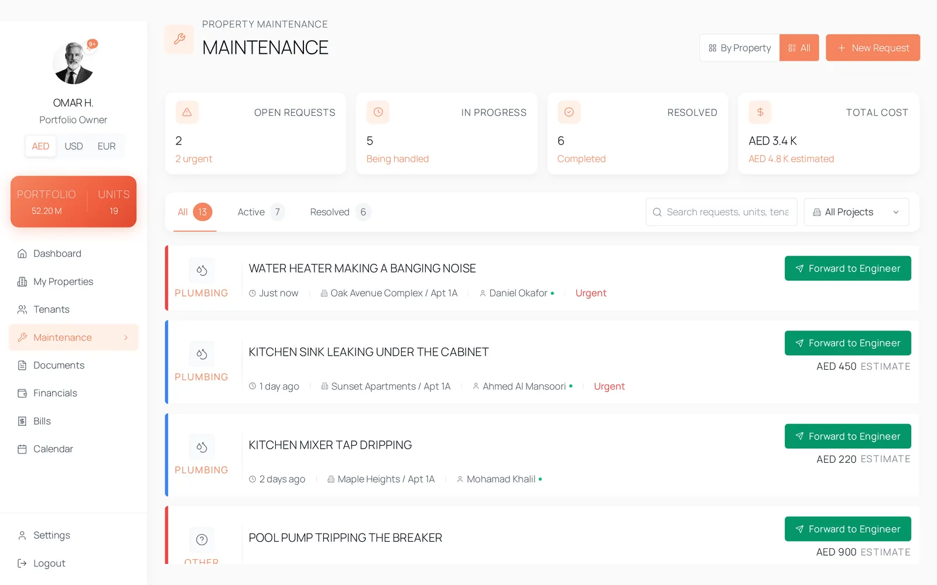Click Omar H. profile avatar
This screenshot has width=937, height=585.
(x=73, y=63)
